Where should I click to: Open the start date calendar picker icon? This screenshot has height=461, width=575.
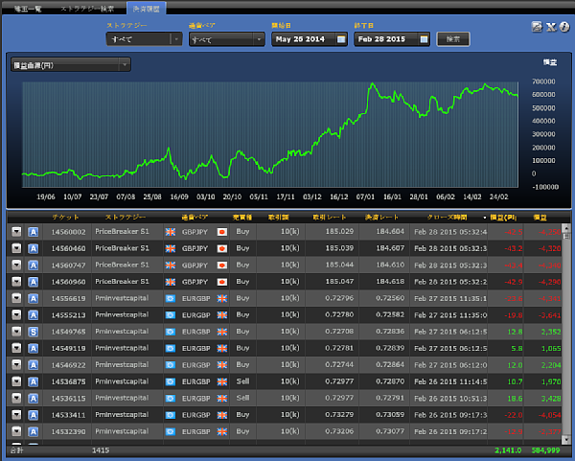click(340, 39)
